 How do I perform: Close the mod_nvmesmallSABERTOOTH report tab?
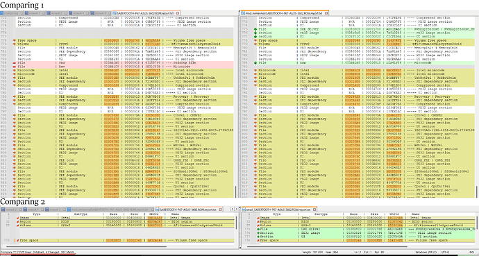point(326,13)
